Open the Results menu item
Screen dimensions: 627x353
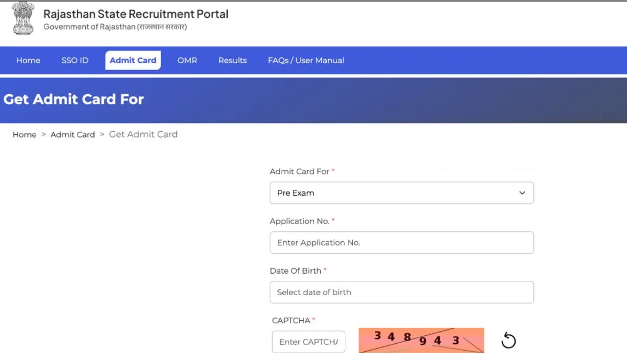coord(233,60)
